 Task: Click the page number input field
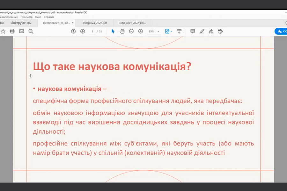coord(92,32)
